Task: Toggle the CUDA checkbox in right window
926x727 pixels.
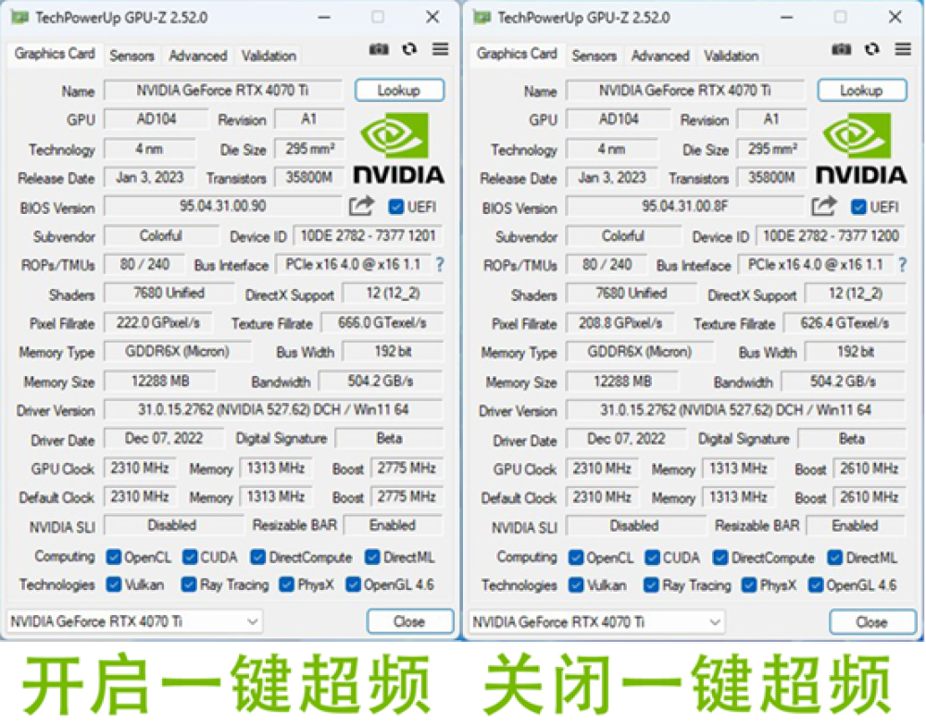Action: (651, 558)
